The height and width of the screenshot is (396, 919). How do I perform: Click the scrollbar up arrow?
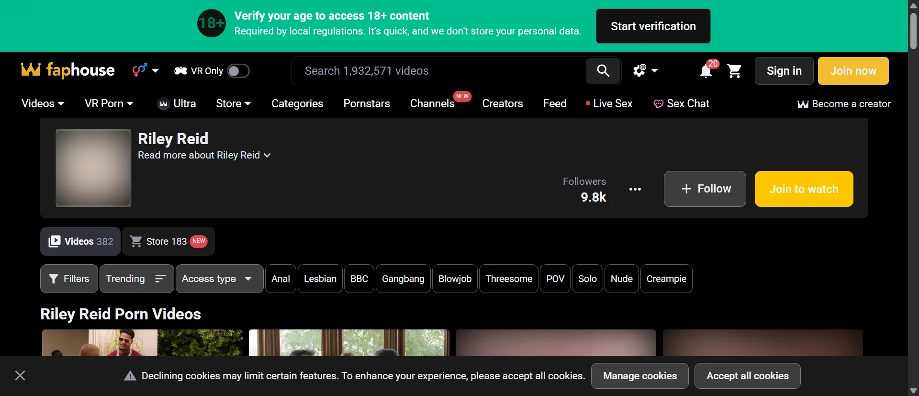pyautogui.click(x=913, y=5)
